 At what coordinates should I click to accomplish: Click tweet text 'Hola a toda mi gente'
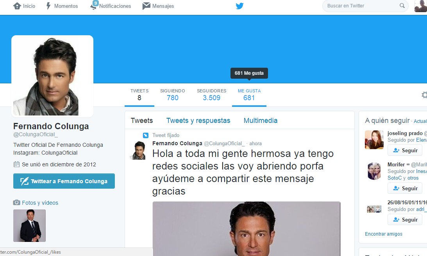[x=243, y=172]
